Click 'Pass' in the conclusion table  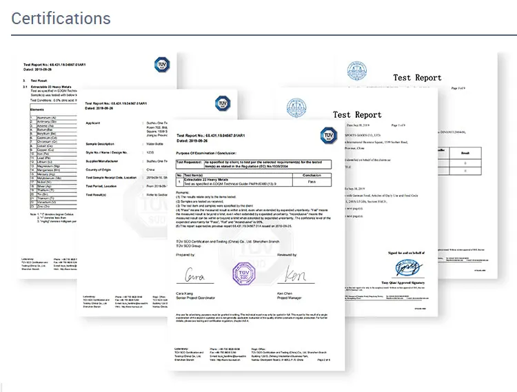click(x=312, y=181)
